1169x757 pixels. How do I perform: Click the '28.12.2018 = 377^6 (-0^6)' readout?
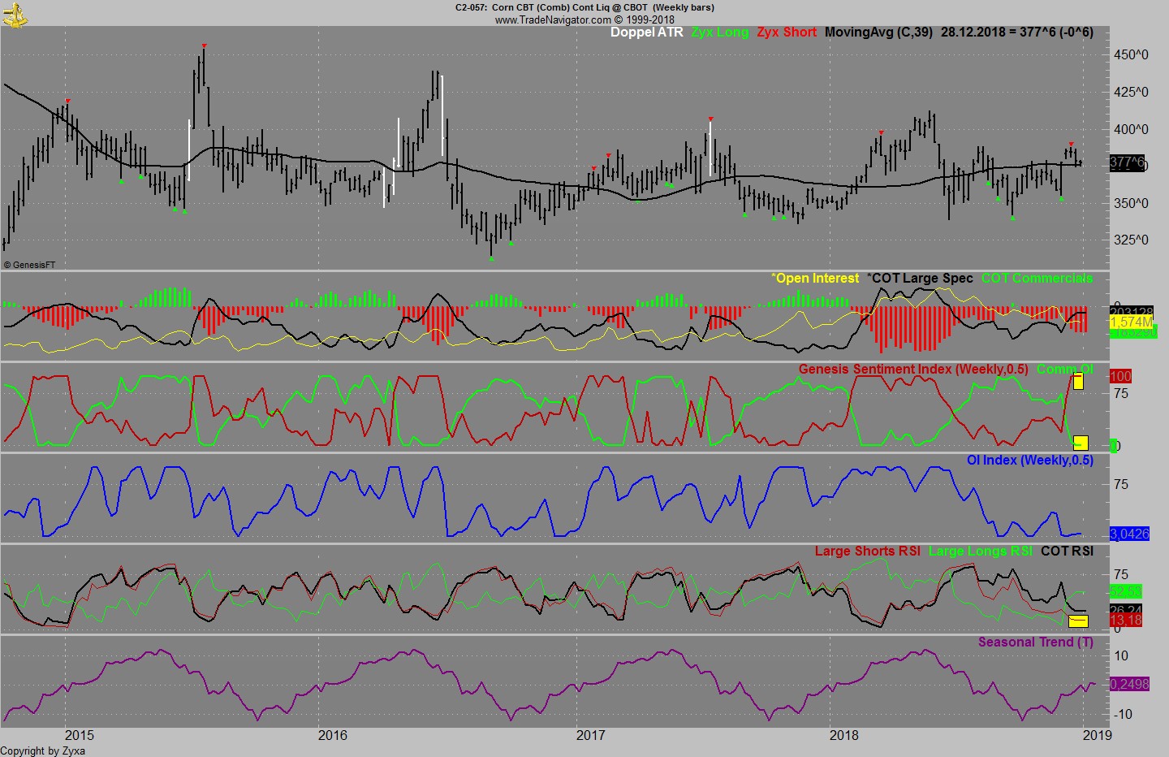[x=1017, y=32]
